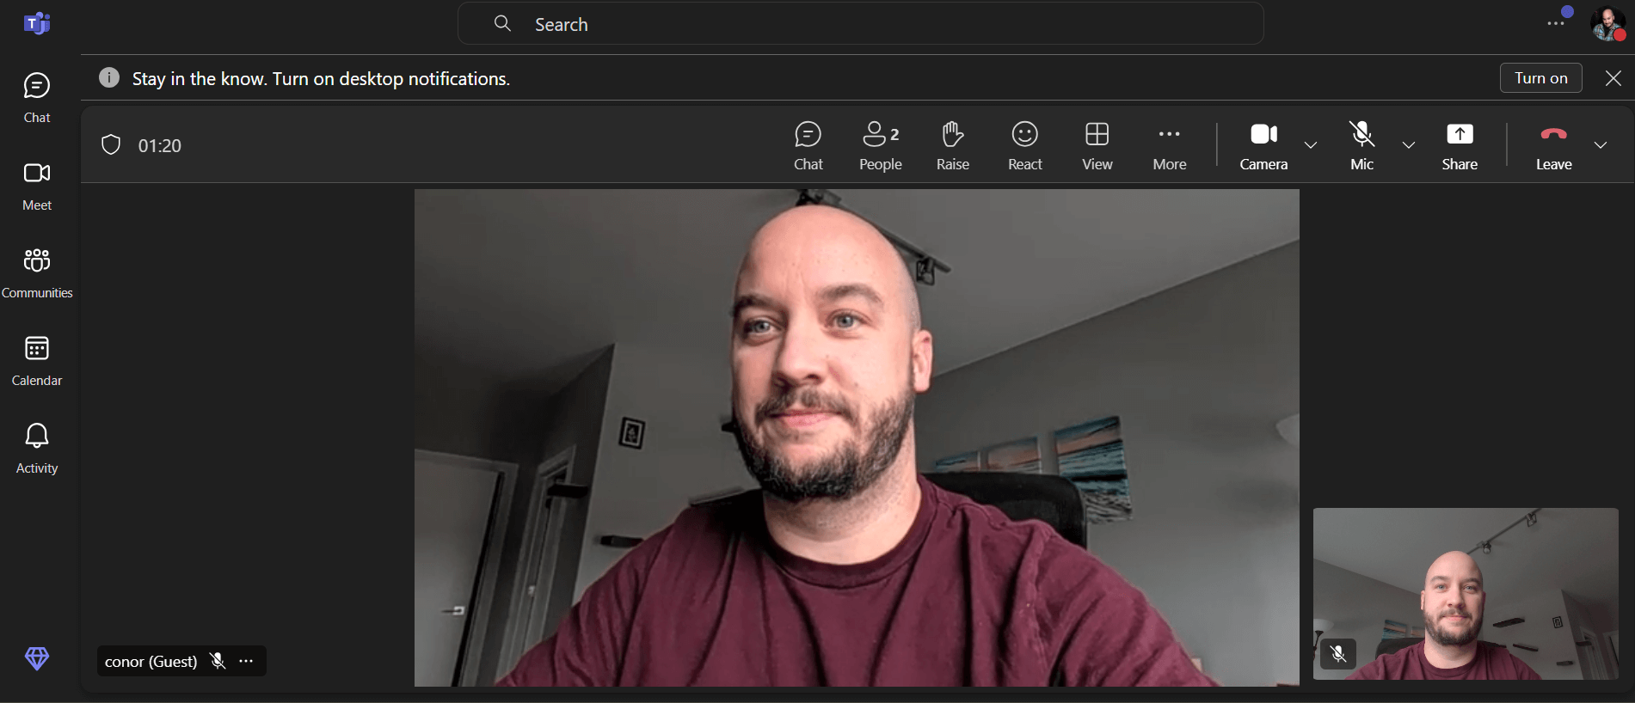Open Calendar in the left sidebar

click(x=37, y=361)
